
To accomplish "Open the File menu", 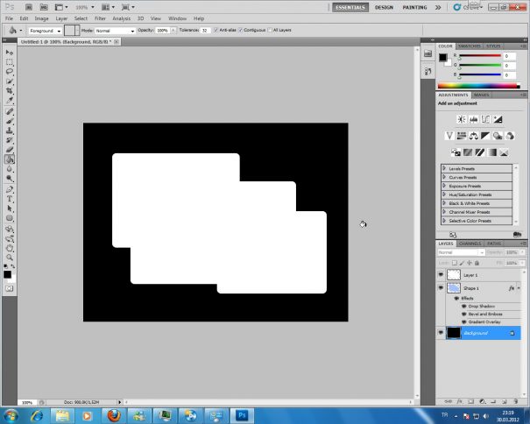I will tap(9, 18).
